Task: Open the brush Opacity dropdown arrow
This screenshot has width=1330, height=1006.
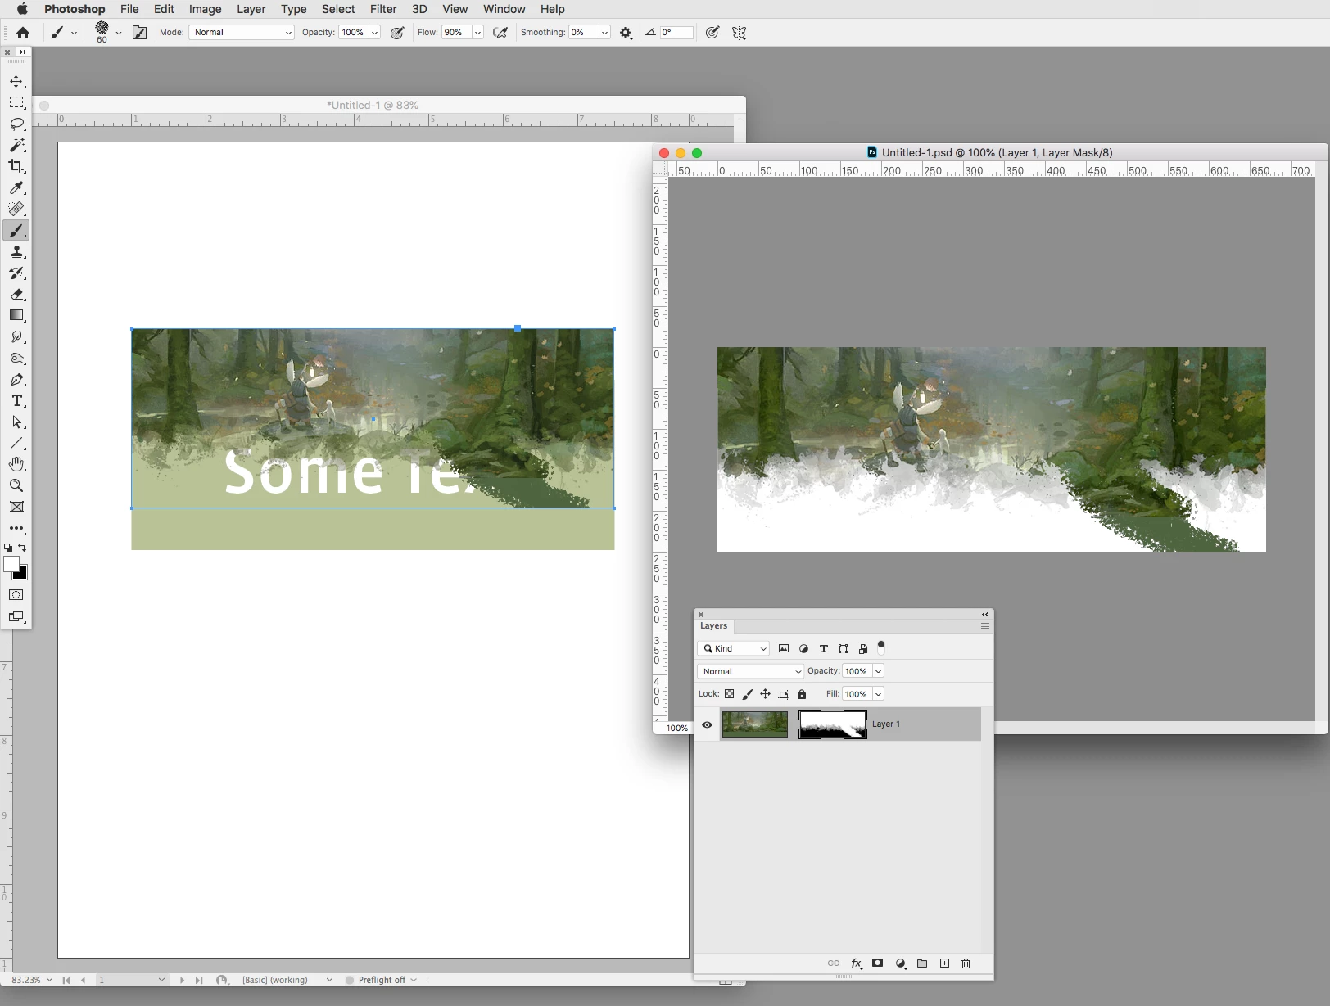Action: pyautogui.click(x=374, y=33)
